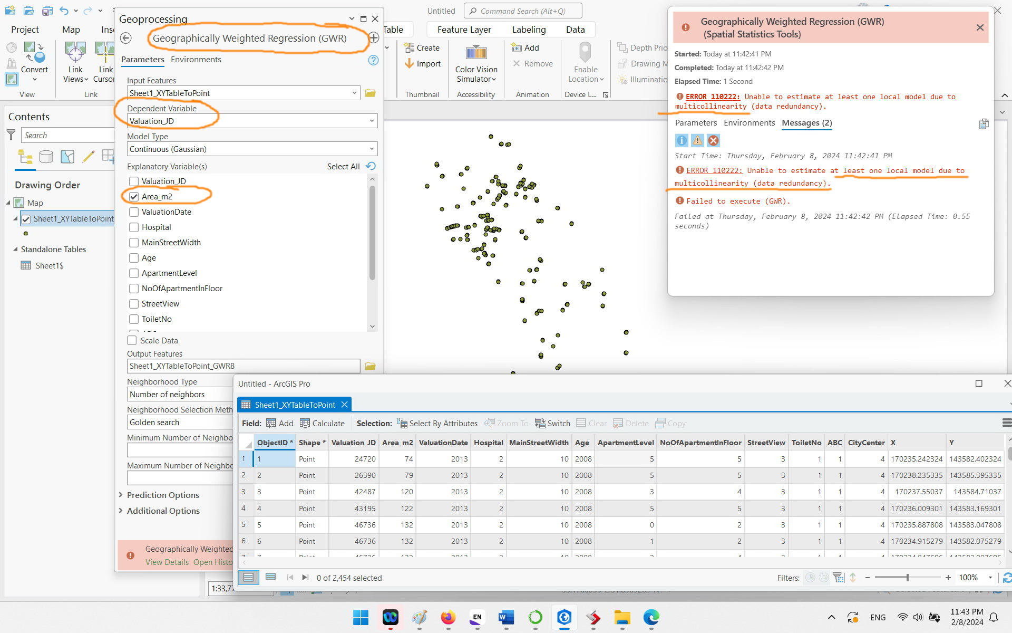1012x633 pixels.
Task: Open History from the error notification
Action: coord(213,562)
